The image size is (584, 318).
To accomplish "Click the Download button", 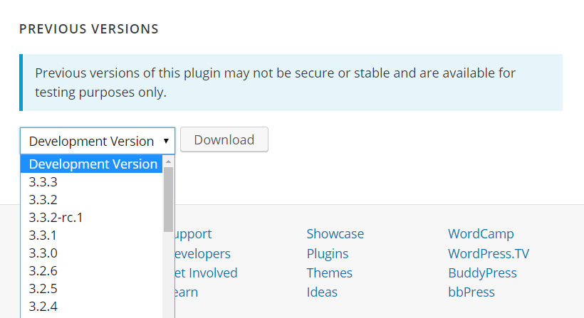I will click(224, 139).
